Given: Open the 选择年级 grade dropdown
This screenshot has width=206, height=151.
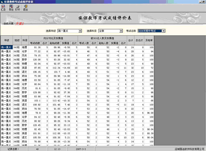Looking at the screenshot, I should coord(80,31).
